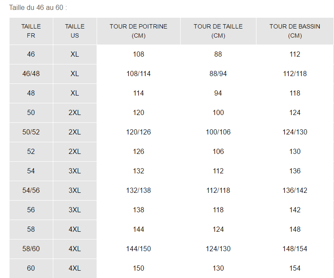Select the TOUR DE TAILLE header cell

pos(218,31)
